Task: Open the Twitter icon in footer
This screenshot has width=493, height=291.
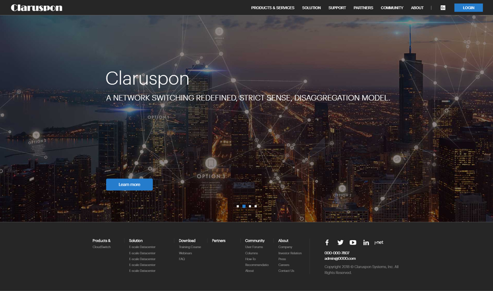Action: [x=340, y=242]
